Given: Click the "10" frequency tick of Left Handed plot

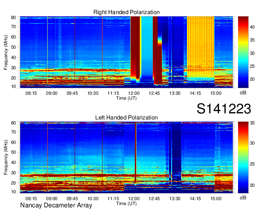Looking at the screenshot, I should 13,192.
